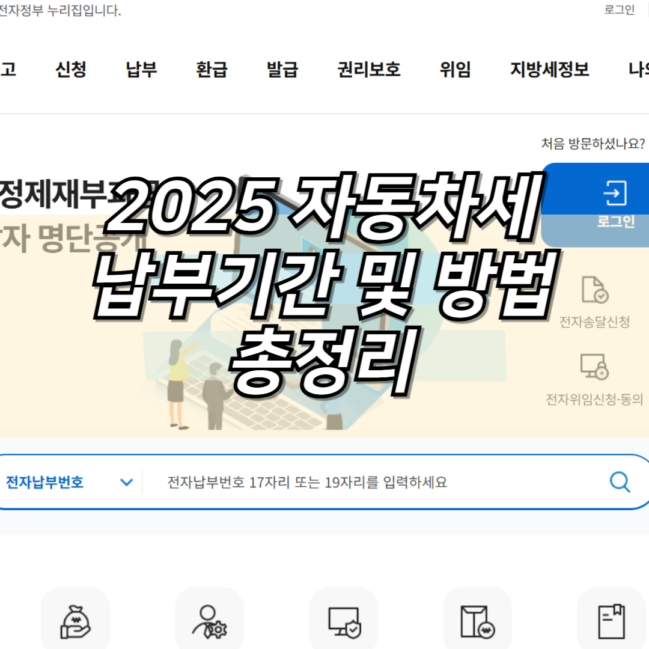Click the blue login arrow icon
The height and width of the screenshot is (649, 649).
pyautogui.click(x=615, y=193)
